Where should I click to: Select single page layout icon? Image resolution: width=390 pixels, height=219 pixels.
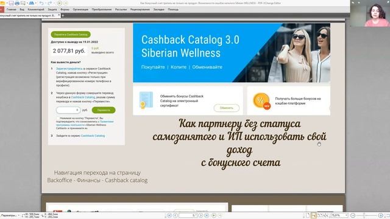pos(308,215)
